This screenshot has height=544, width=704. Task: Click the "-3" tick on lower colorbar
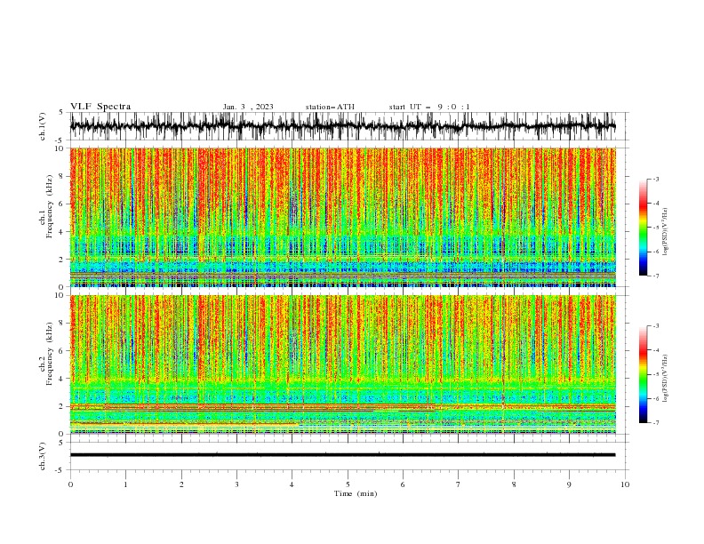[x=656, y=326]
